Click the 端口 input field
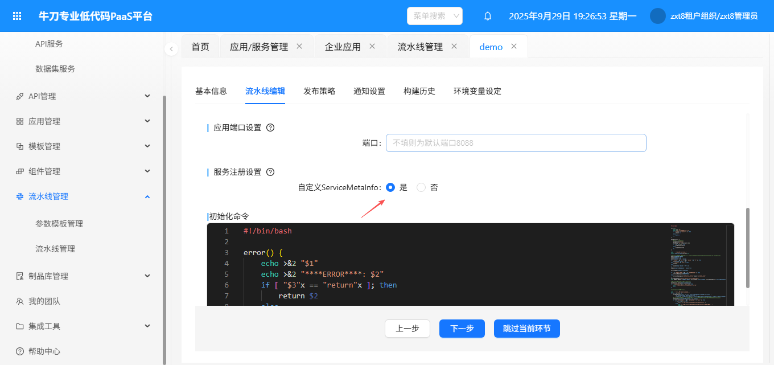 tap(516, 143)
